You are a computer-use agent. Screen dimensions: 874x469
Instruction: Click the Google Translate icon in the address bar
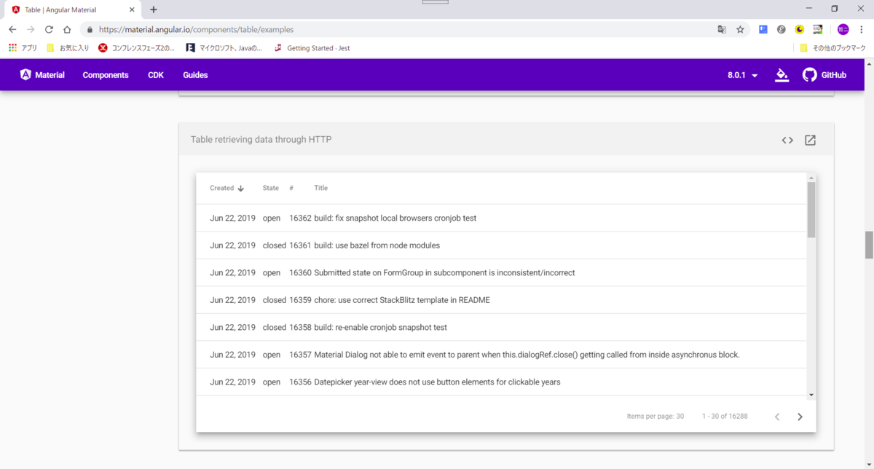(721, 29)
